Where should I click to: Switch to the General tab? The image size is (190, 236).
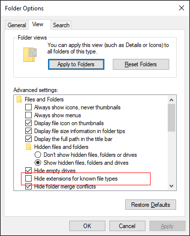click(x=17, y=25)
